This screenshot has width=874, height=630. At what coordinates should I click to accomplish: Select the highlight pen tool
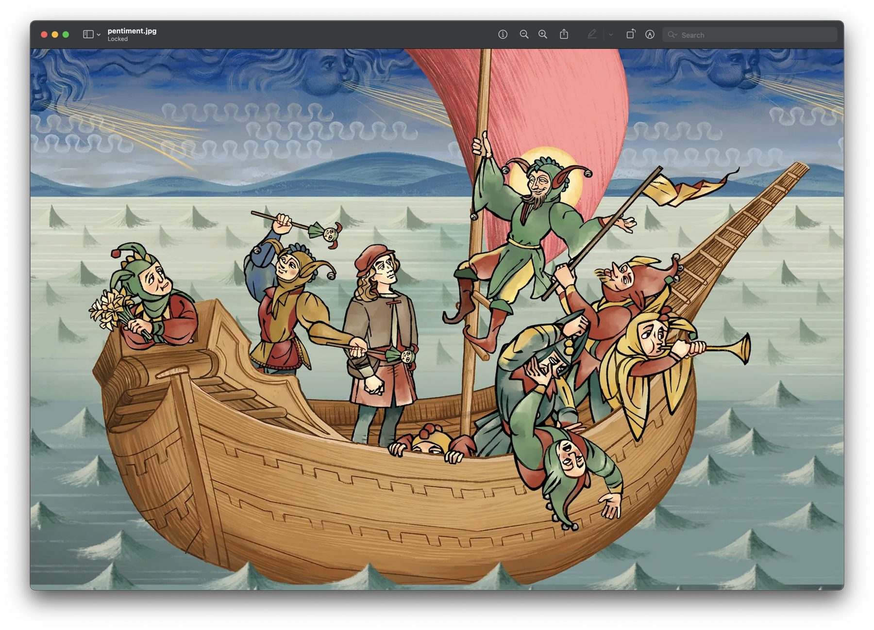click(593, 34)
